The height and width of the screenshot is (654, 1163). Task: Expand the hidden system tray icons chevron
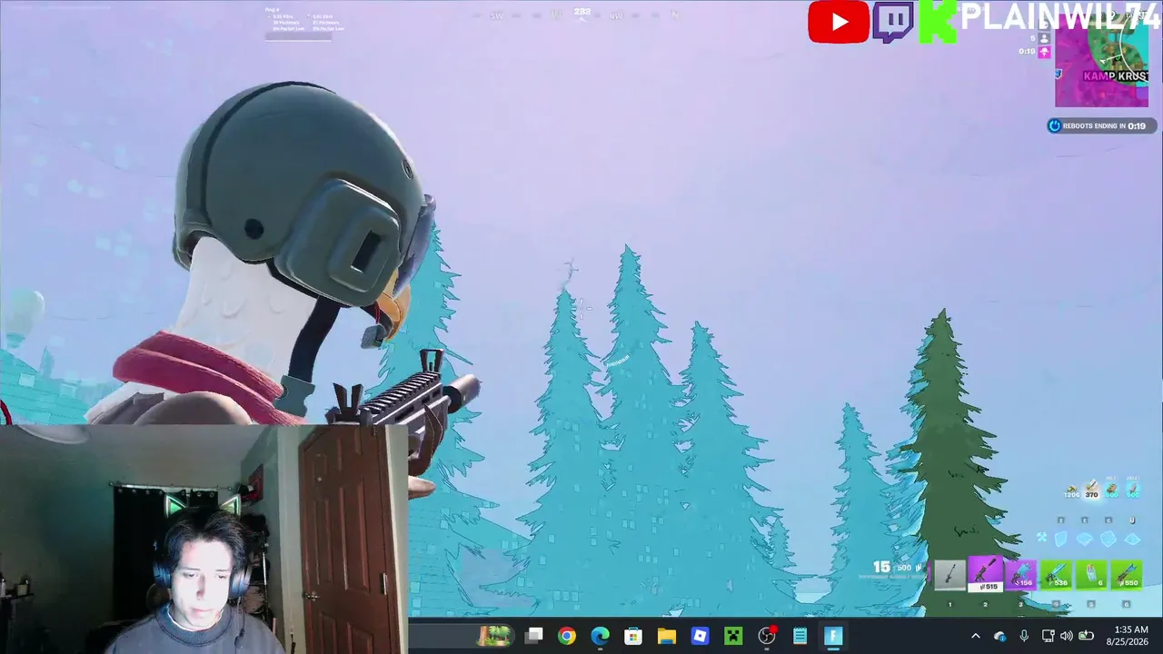(x=976, y=636)
